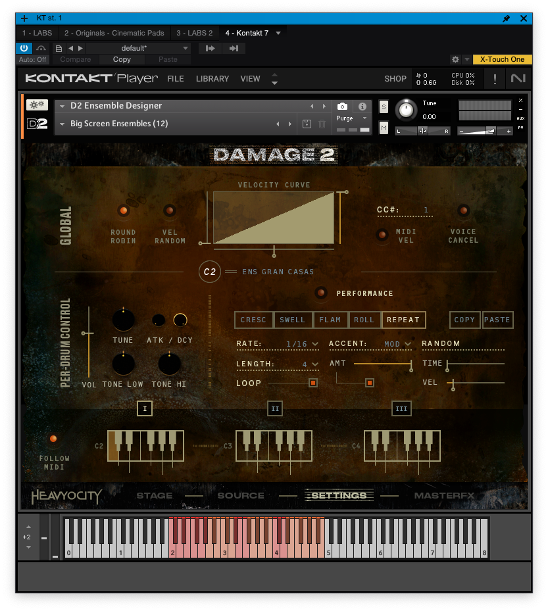The width and height of the screenshot is (548, 611).
Task: Select the ROLL performance mode button
Action: coord(364,320)
